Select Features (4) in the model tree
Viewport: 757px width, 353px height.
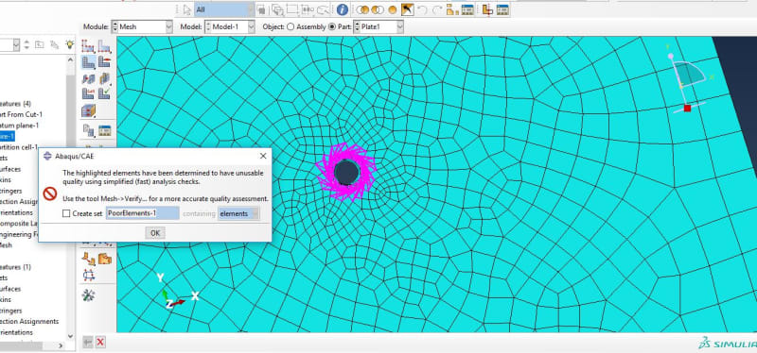[x=15, y=104]
